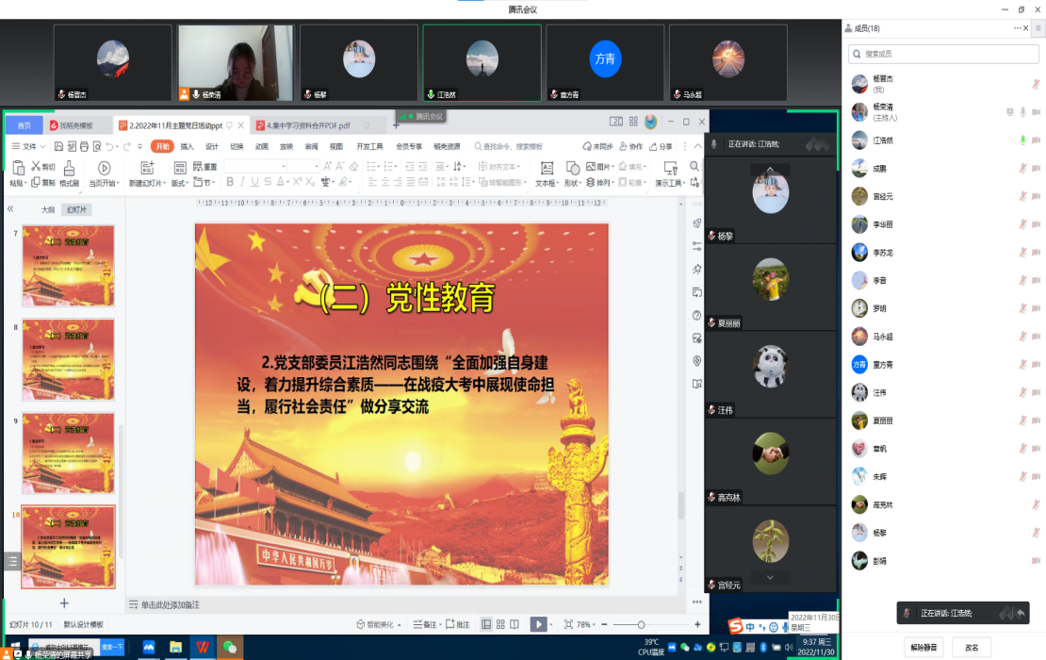The image size is (1046, 660).
Task: Click the 智能美化 smart beautify icon
Action: coord(377,623)
